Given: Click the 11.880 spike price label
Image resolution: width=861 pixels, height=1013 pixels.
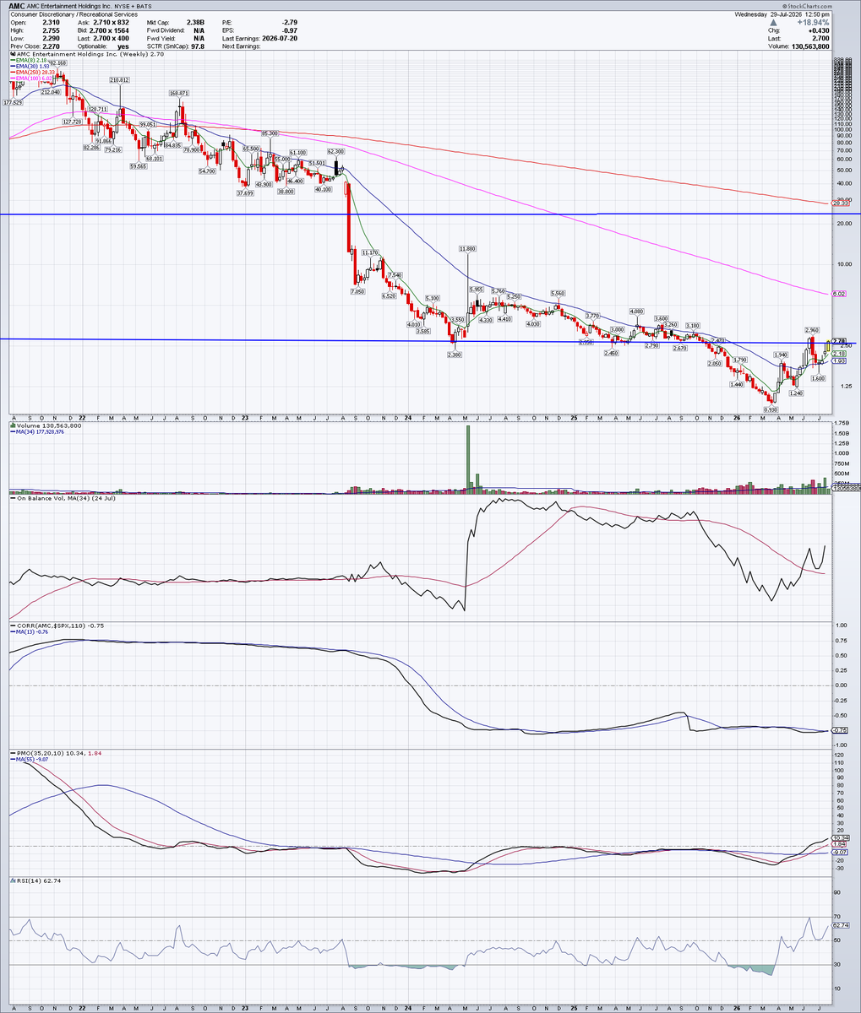Looking at the screenshot, I should 467,248.
